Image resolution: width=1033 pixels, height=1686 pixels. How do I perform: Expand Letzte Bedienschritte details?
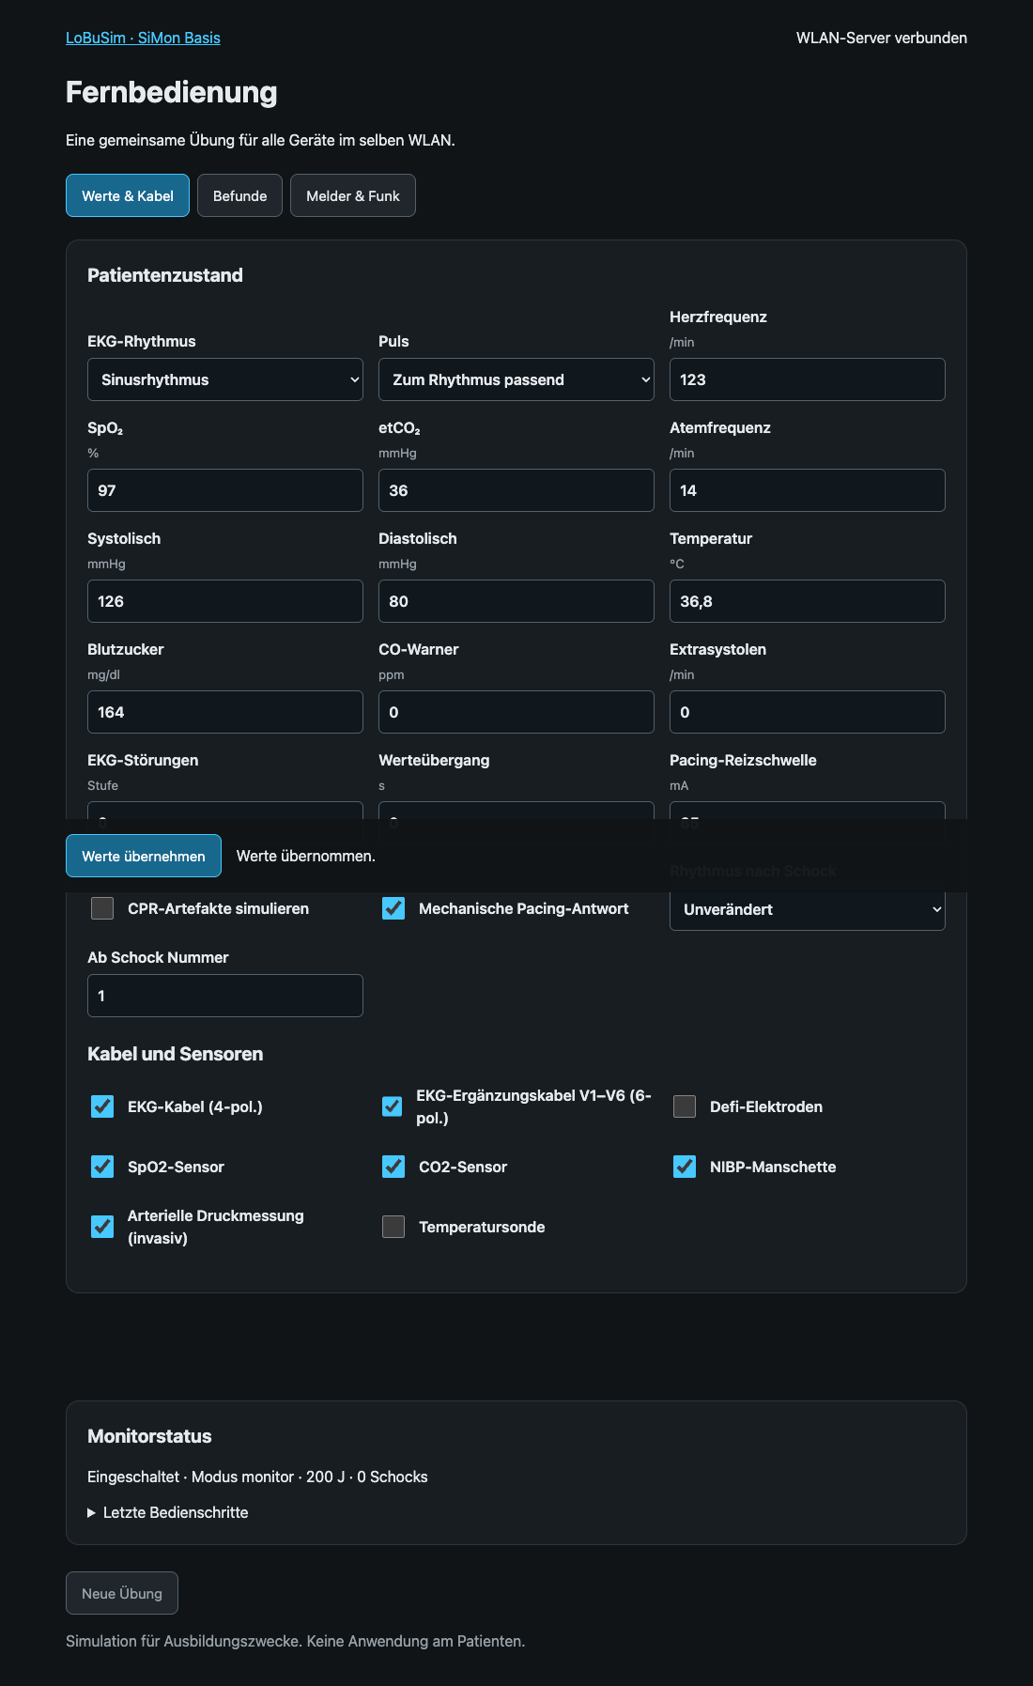(x=168, y=1512)
